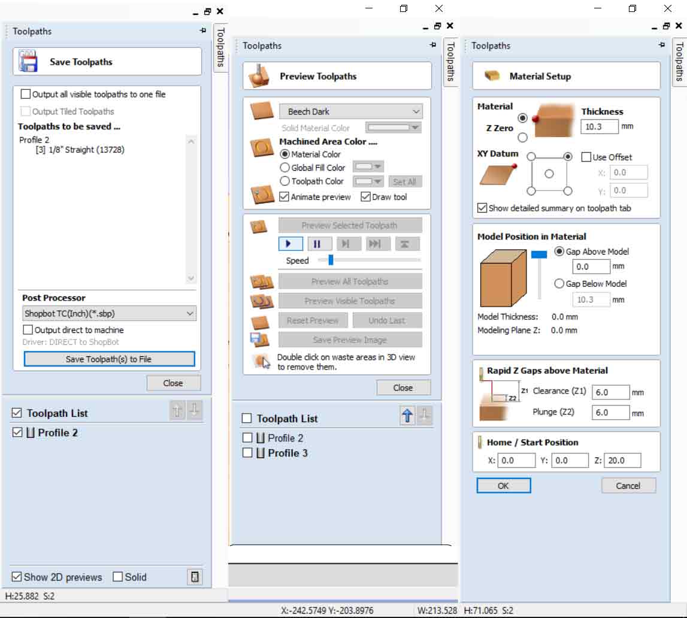Open Toolpaths side tab in Save panel
This screenshot has width=687, height=618.
pos(221,47)
